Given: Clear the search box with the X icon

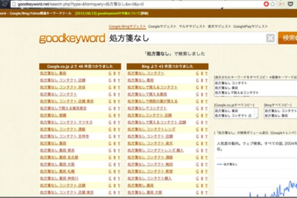Looking at the screenshot, I should (x=270, y=38).
